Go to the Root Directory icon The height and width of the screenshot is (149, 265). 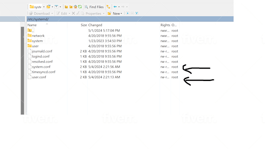coord(71,7)
